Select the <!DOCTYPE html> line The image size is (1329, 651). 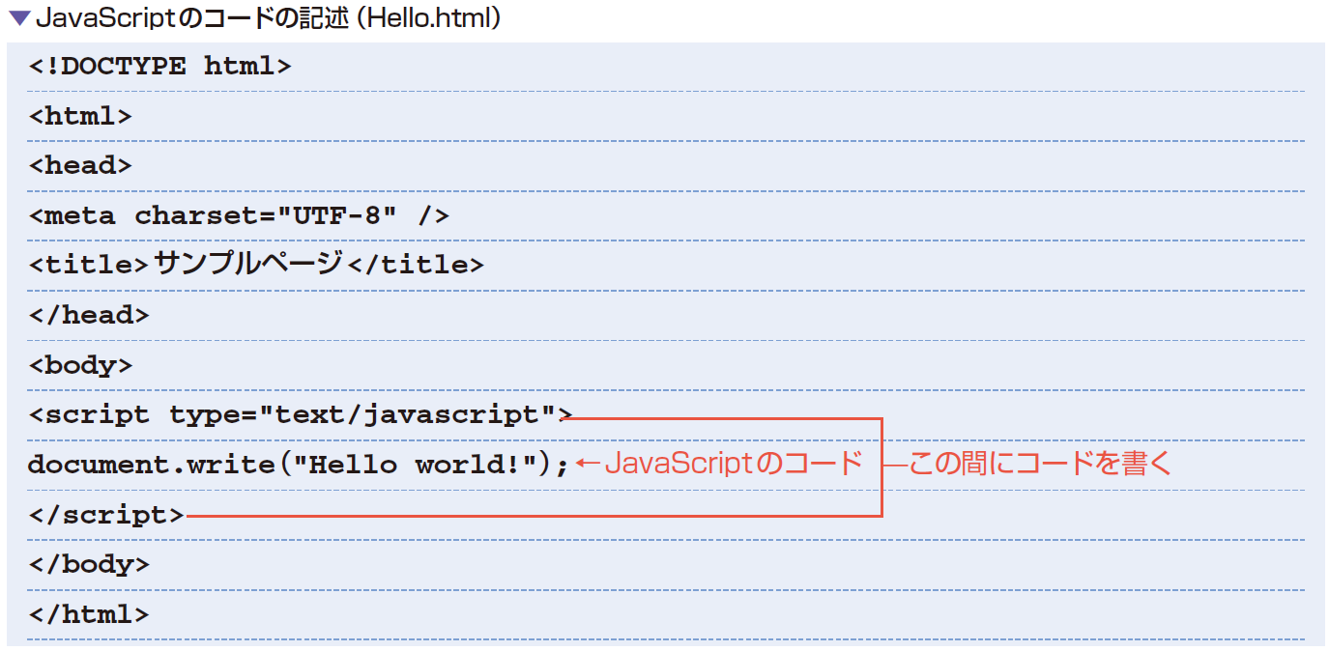click(159, 67)
